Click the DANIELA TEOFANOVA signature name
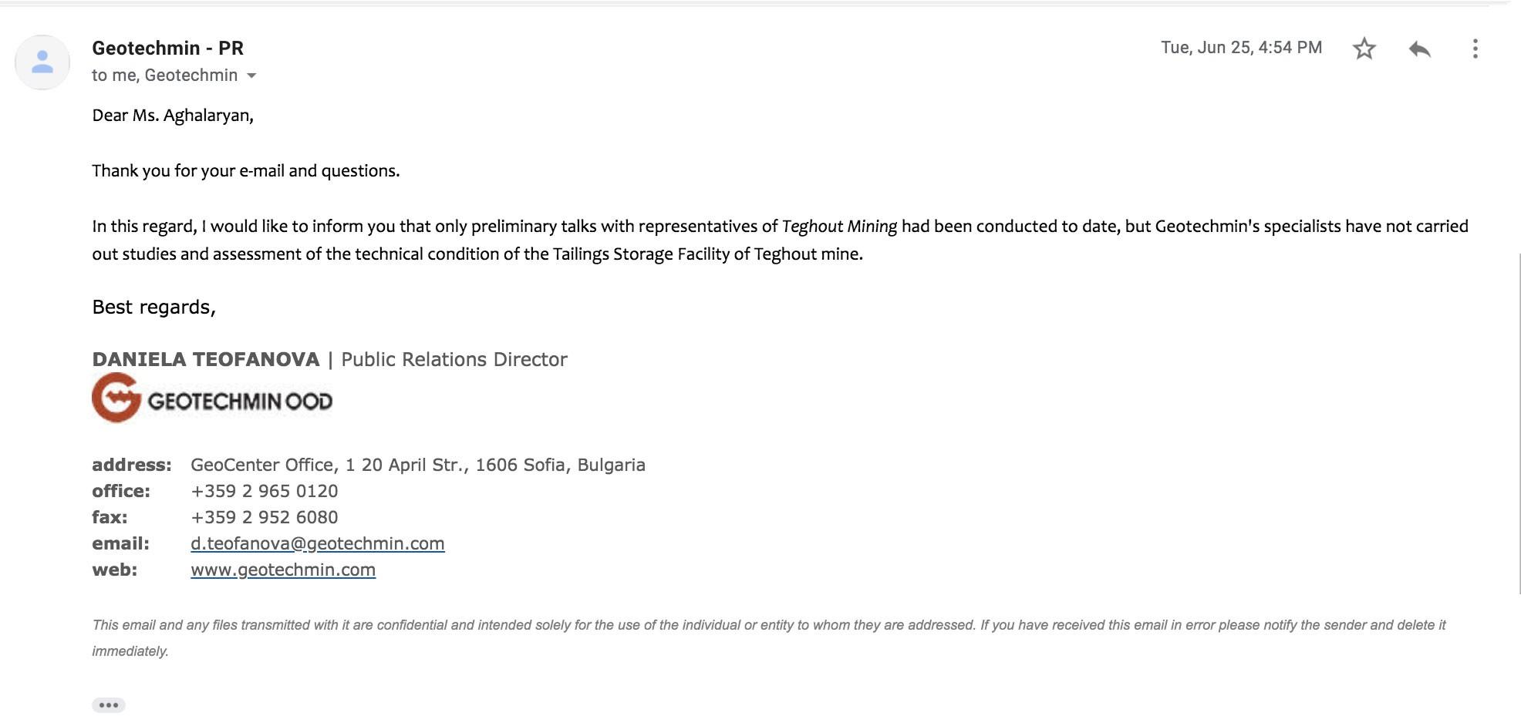This screenshot has height=716, width=1521. click(x=205, y=359)
